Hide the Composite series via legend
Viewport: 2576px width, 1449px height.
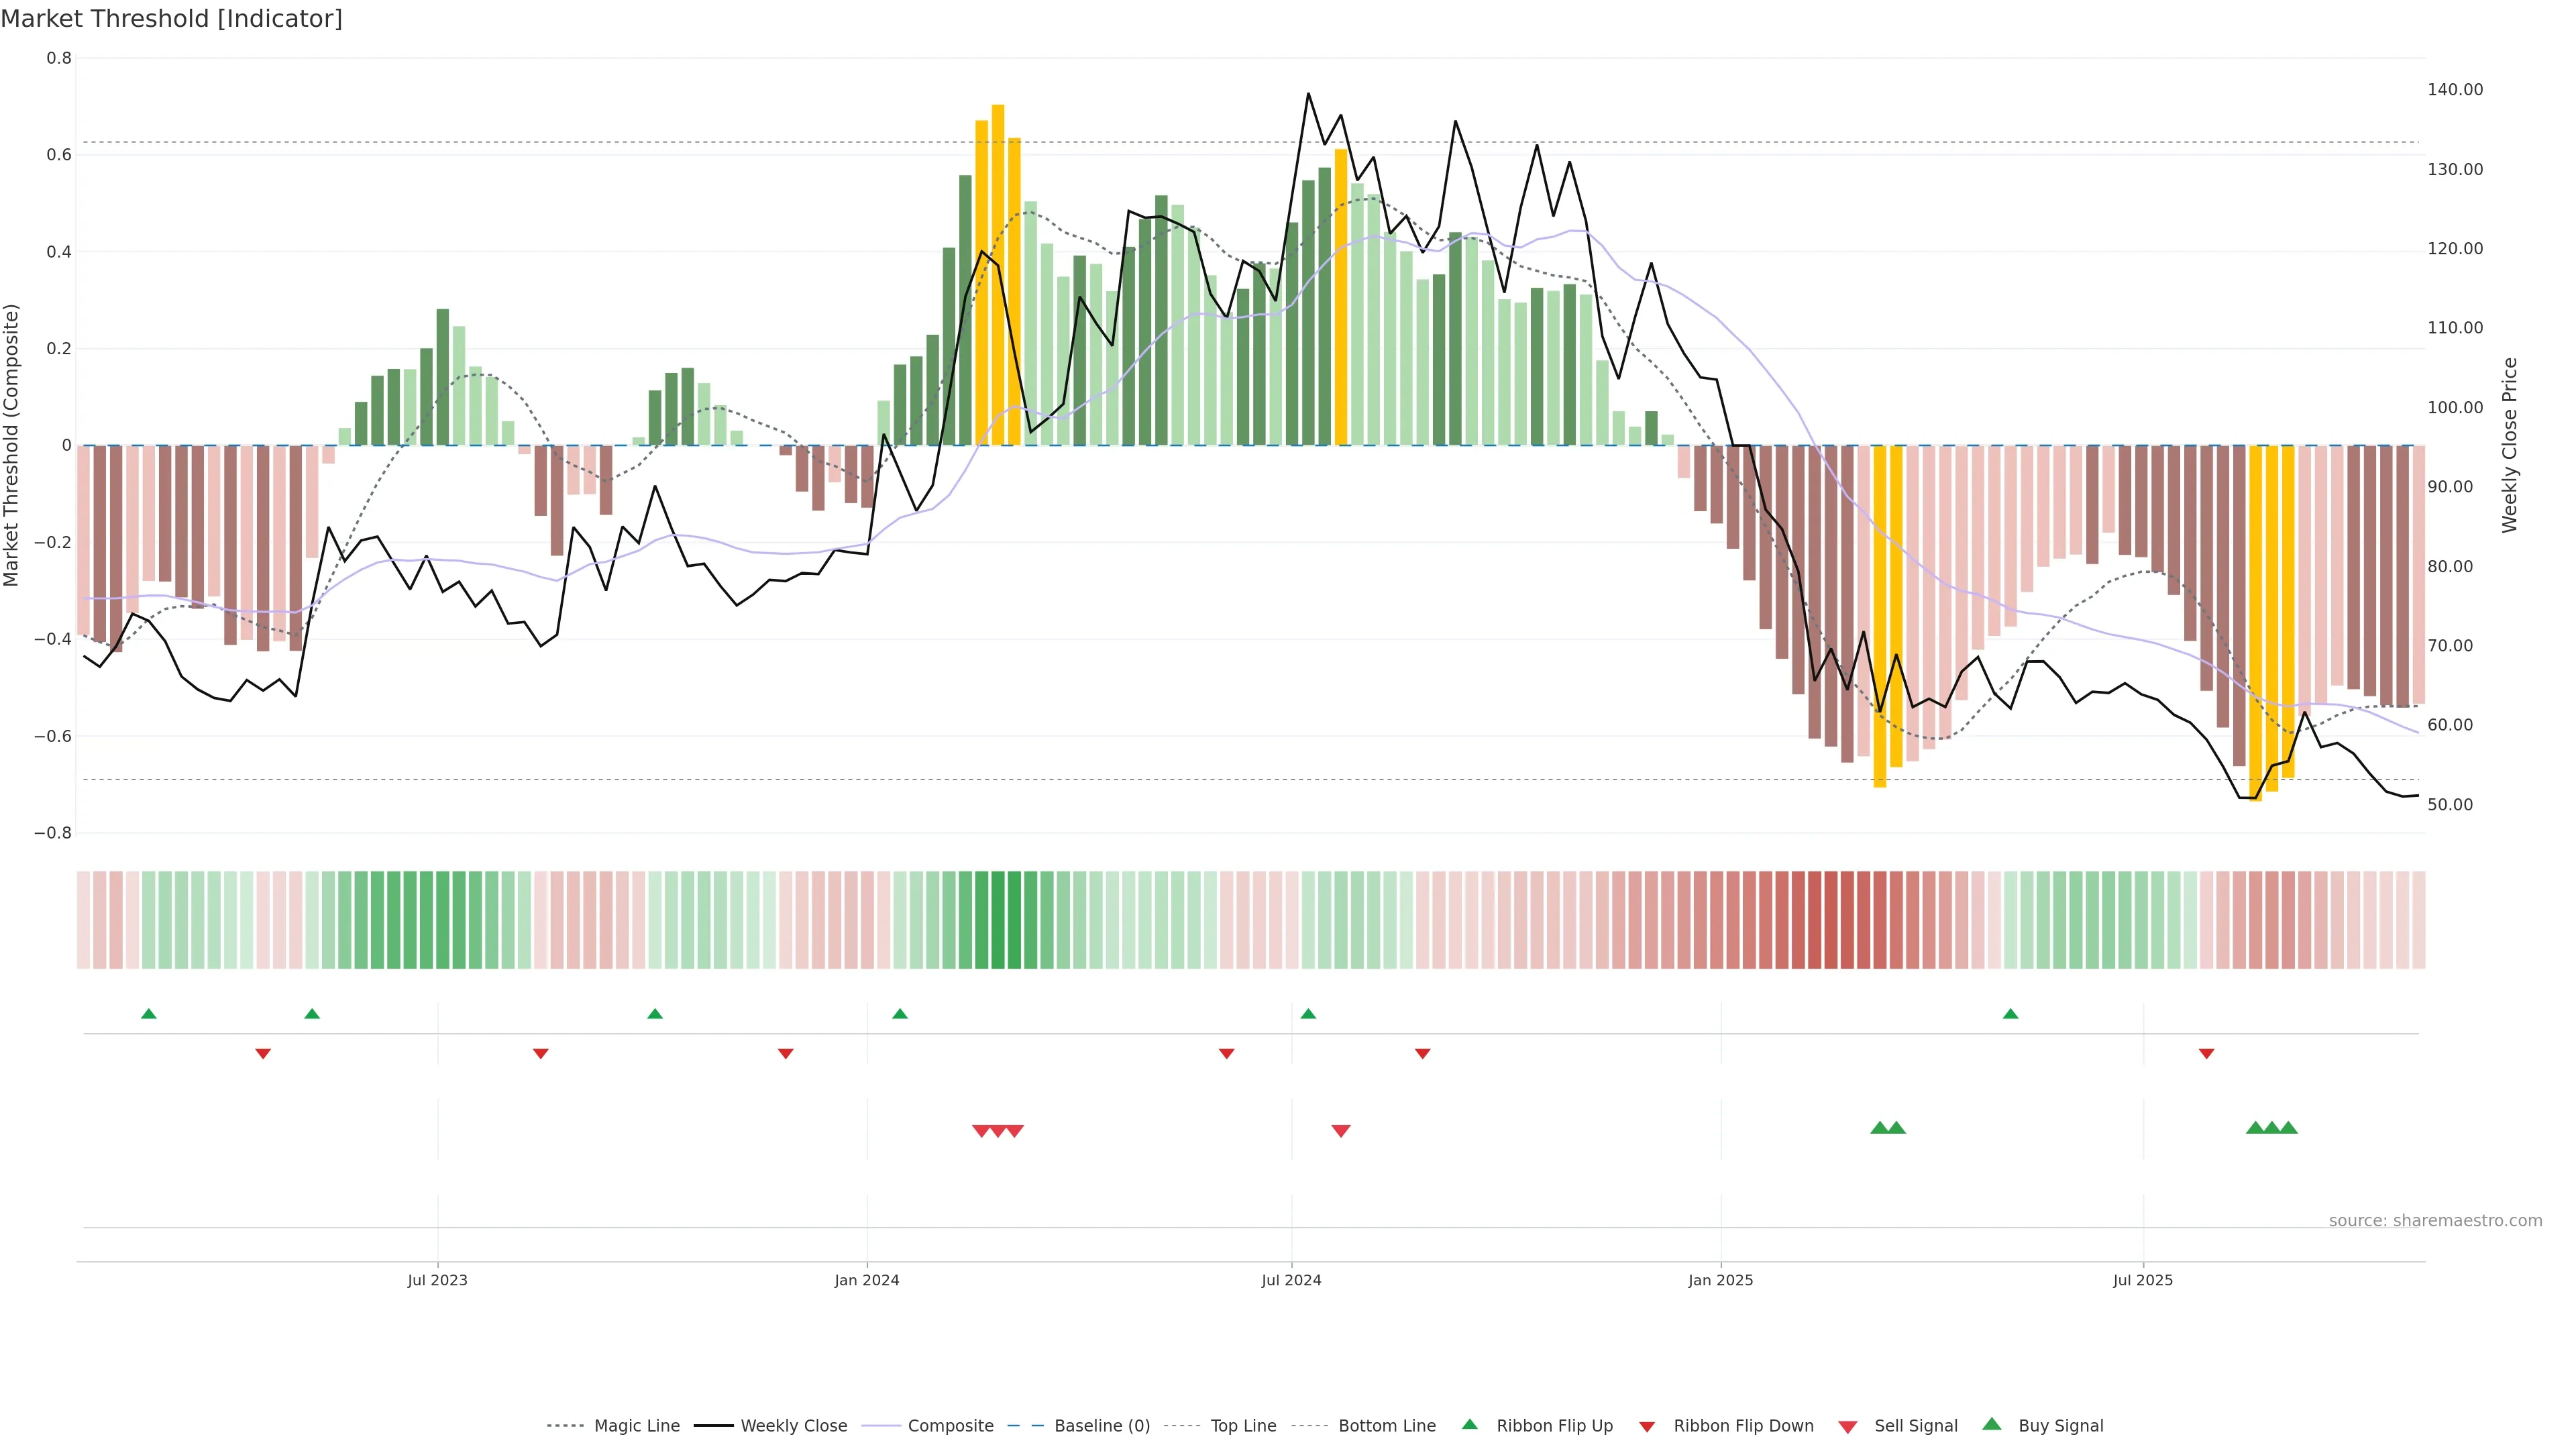950,1426
